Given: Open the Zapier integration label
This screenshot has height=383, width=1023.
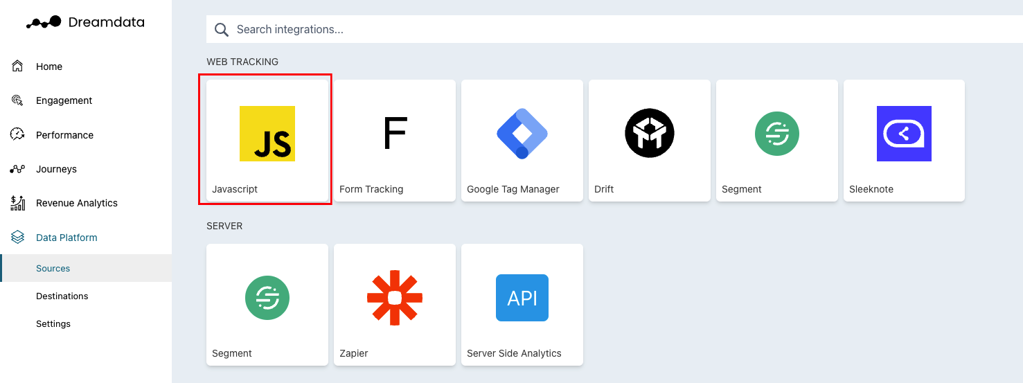Looking at the screenshot, I should [x=354, y=353].
